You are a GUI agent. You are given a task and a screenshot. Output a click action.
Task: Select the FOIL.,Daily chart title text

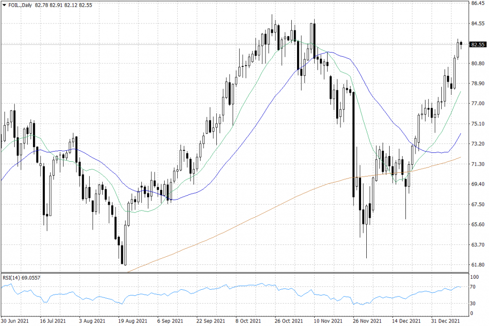(21, 5)
